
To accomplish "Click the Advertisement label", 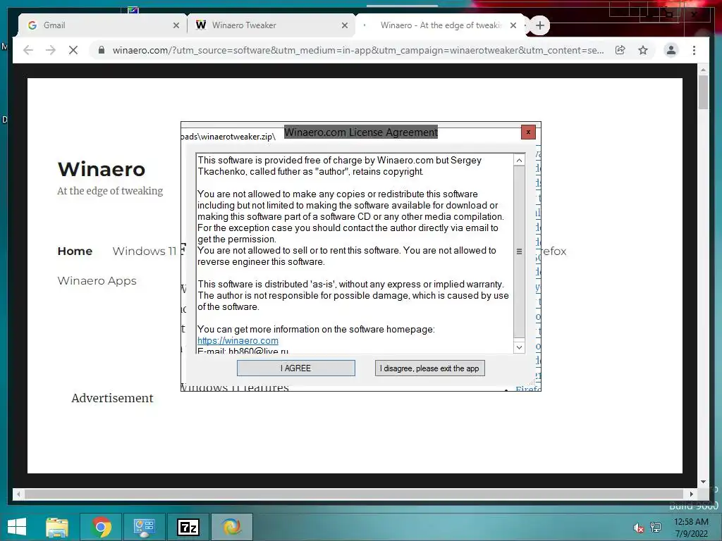I will (x=112, y=398).
